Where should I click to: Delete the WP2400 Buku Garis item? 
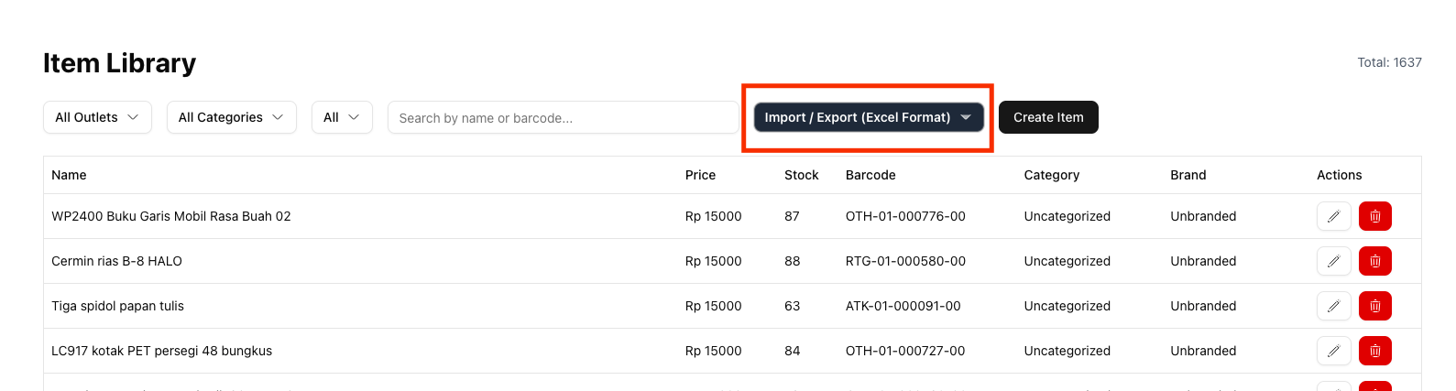pyautogui.click(x=1374, y=216)
